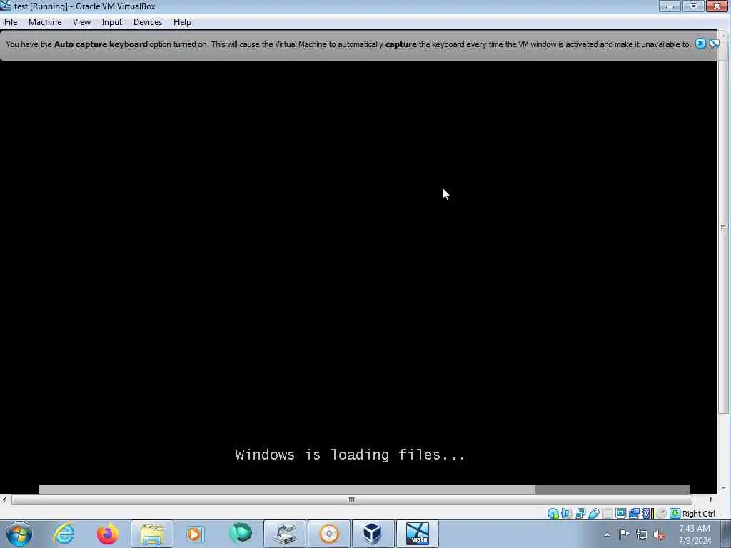Click the keyboard capture green arrow indicator
Image resolution: width=731 pixels, height=548 pixels.
pyautogui.click(x=675, y=514)
